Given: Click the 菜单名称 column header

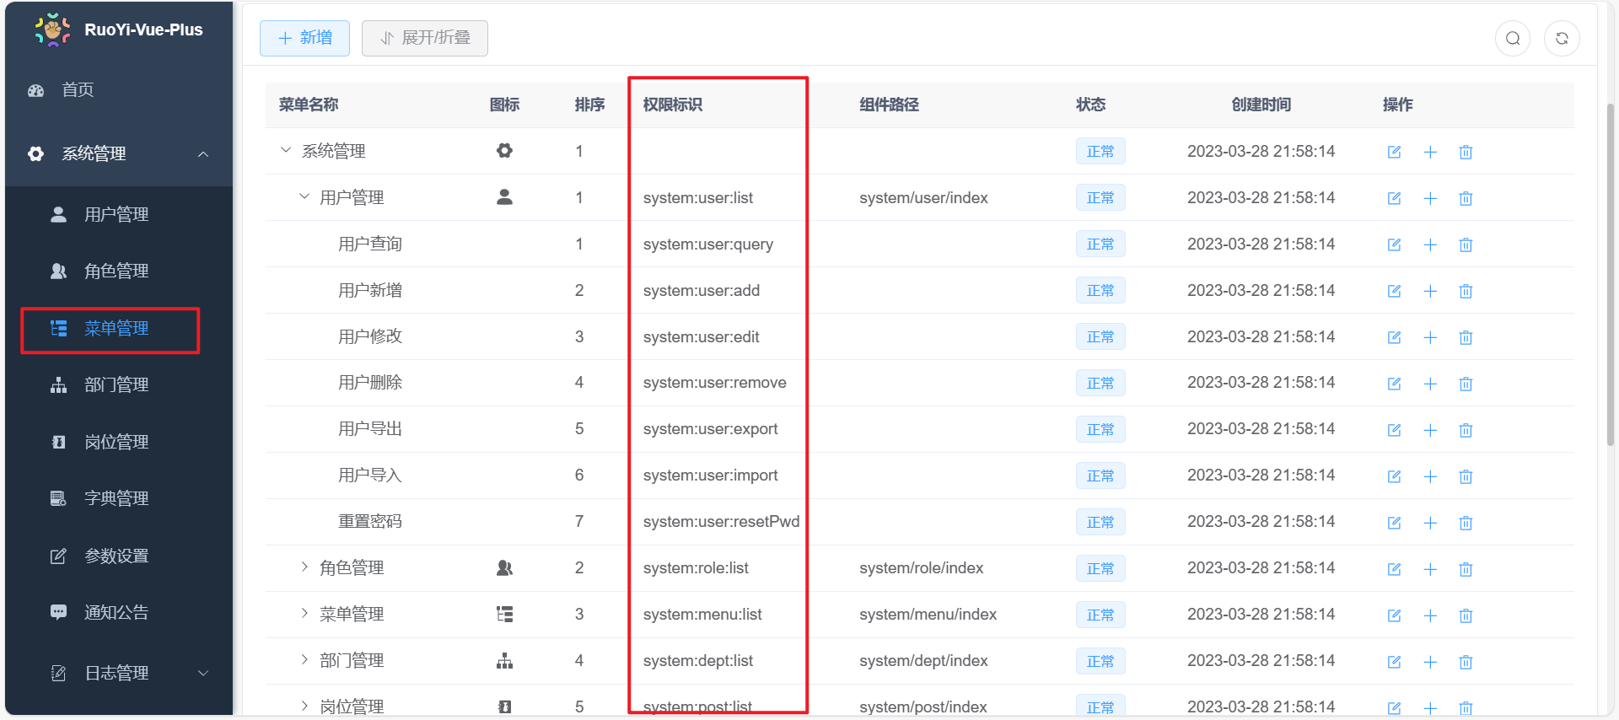Looking at the screenshot, I should (309, 105).
